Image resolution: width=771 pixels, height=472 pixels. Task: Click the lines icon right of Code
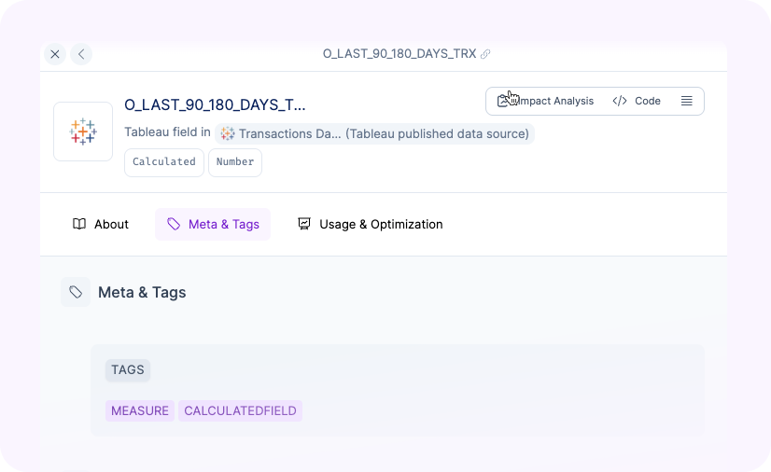click(686, 101)
